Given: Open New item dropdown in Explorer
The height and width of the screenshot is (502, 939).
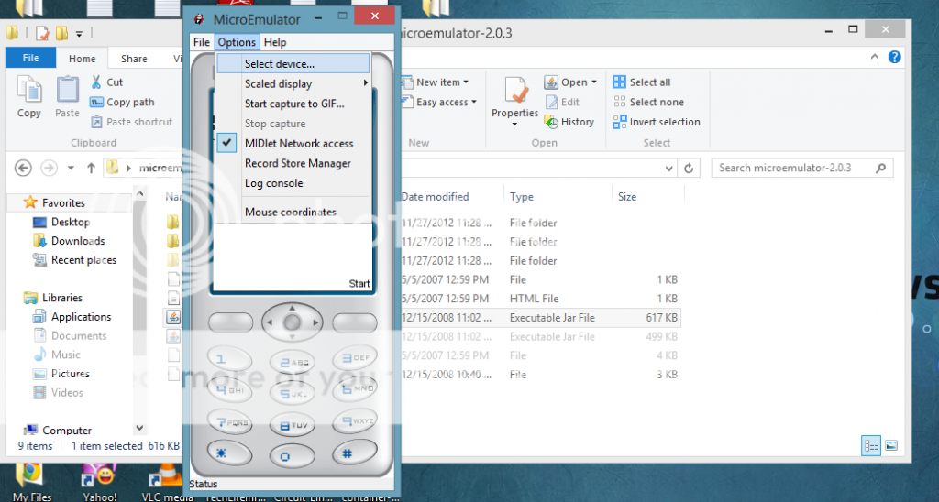Looking at the screenshot, I should [435, 82].
